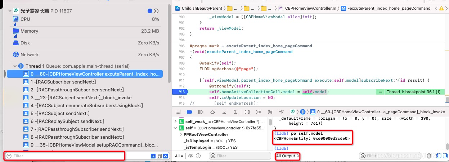The image size is (449, 162).
Task: Hide the debug area
Action: coord(178,112)
